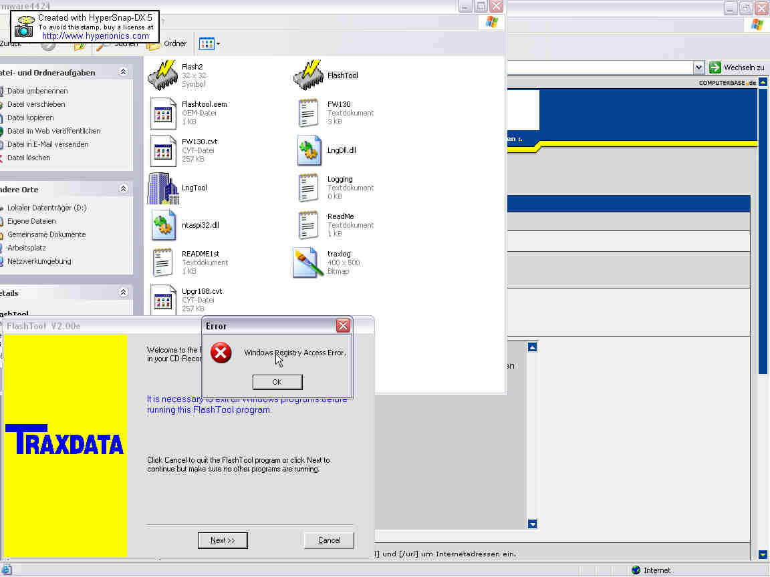Click Datei verschieben task link

(x=36, y=104)
